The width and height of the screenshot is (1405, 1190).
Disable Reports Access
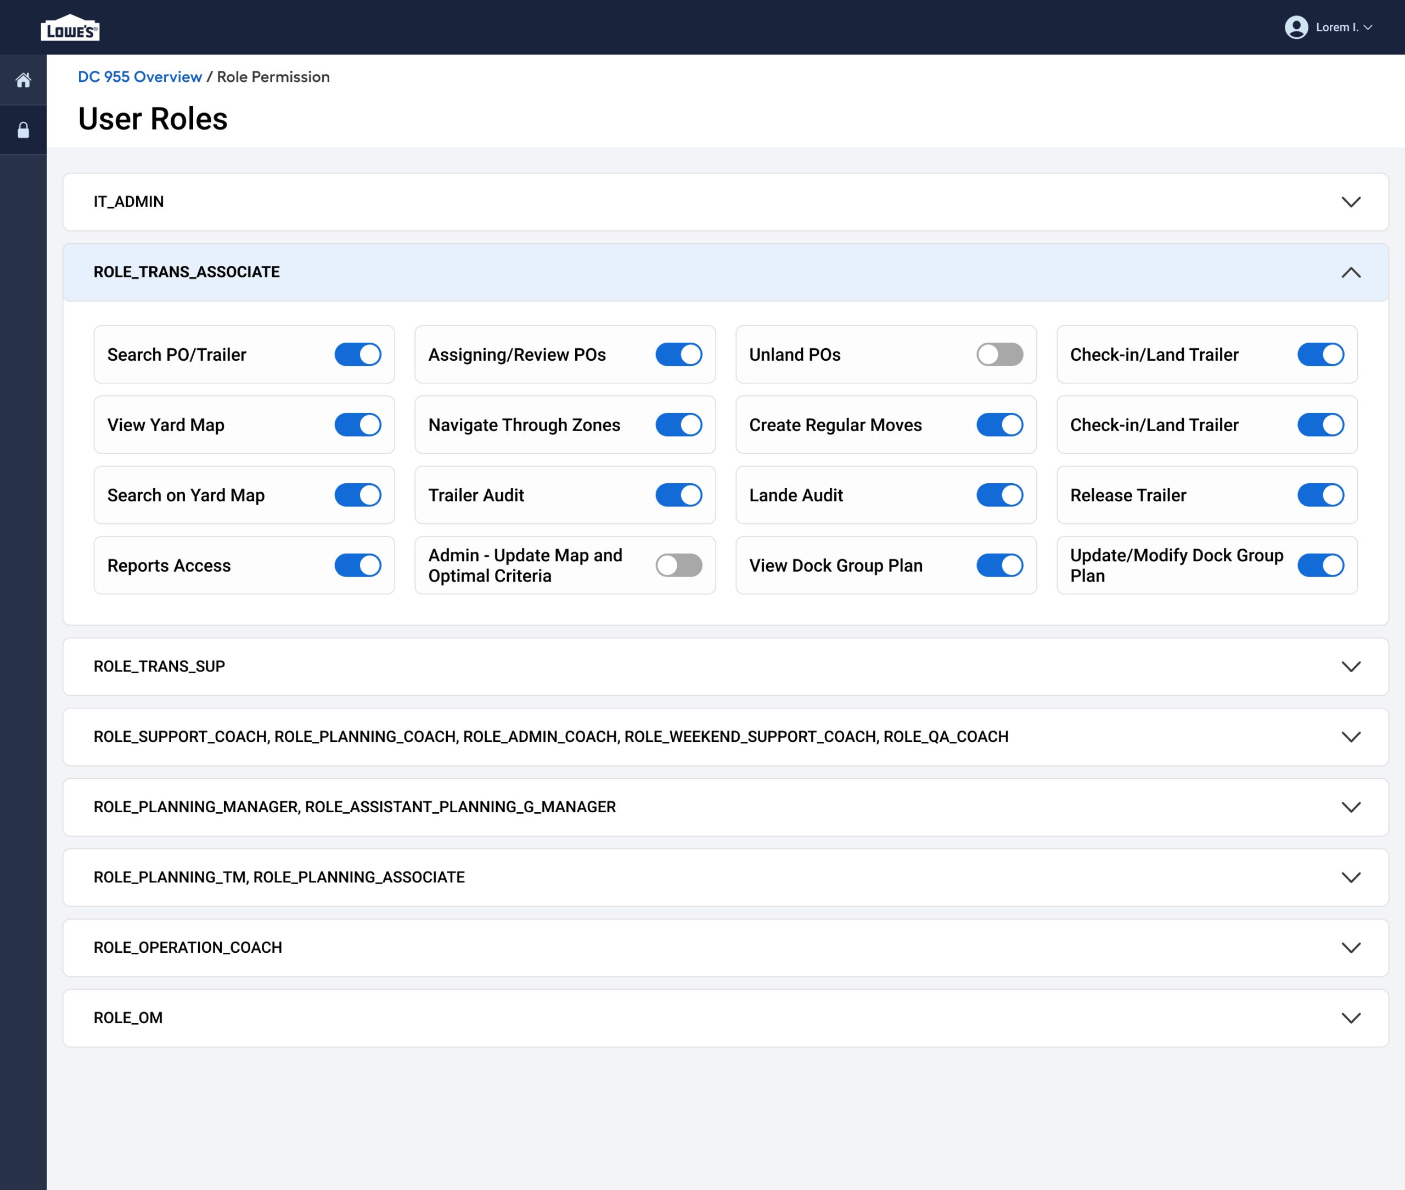coord(358,565)
